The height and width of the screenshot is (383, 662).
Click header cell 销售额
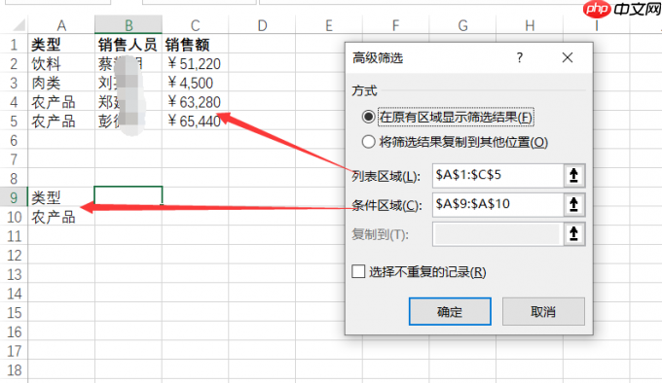(x=195, y=45)
